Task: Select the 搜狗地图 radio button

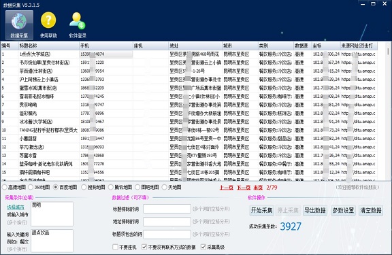Action: point(84,187)
